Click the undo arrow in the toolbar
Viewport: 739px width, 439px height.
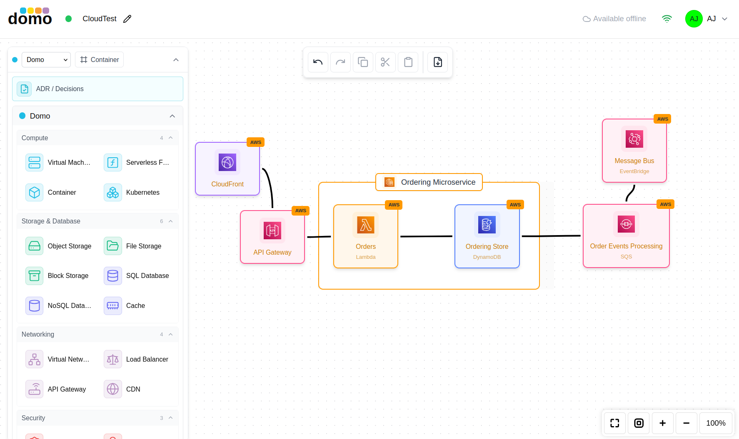pyautogui.click(x=318, y=62)
